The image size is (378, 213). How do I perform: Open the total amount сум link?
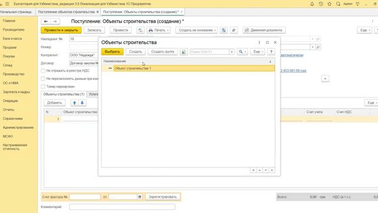[x=294, y=71]
